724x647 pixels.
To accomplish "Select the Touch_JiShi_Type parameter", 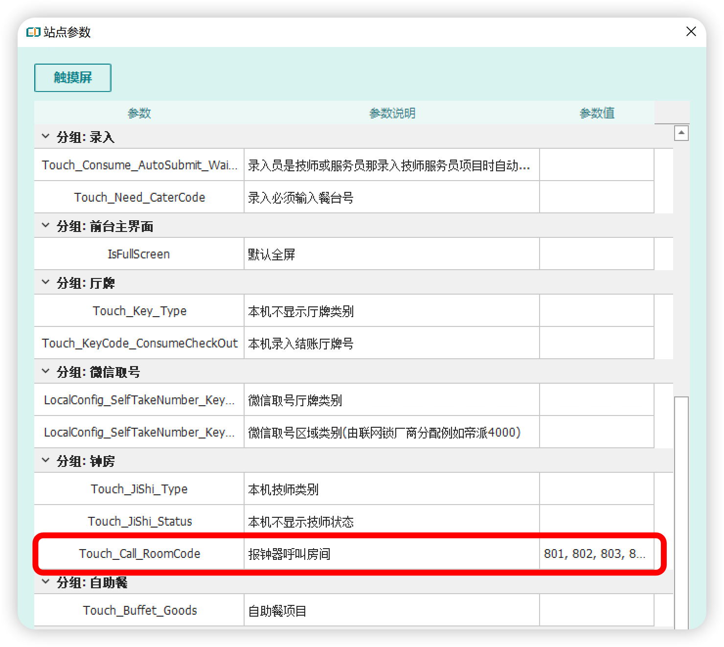I will (x=139, y=489).
